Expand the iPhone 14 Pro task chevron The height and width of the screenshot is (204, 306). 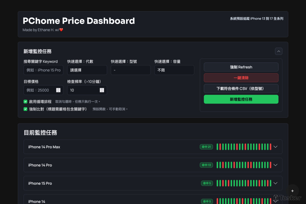275,165
